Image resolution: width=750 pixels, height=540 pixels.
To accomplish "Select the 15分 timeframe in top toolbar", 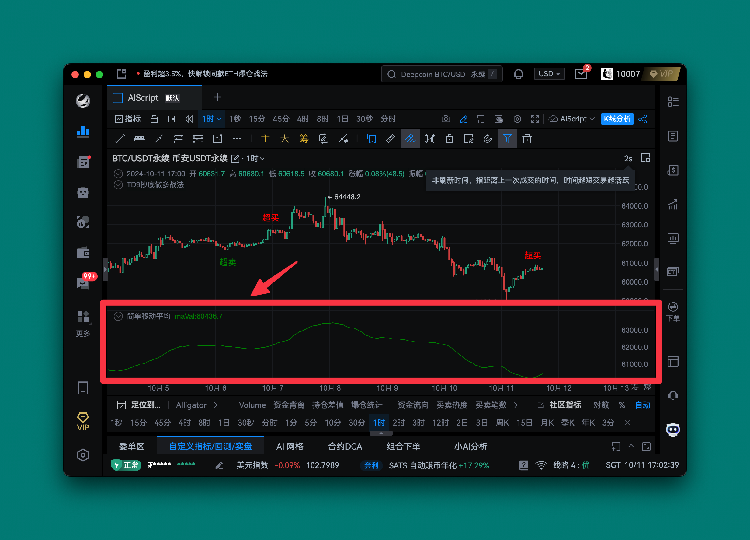I will point(257,119).
